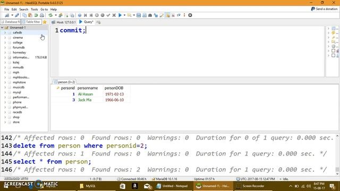Open the Amazon taskbar icon
The image size is (340, 191).
(134, 186)
